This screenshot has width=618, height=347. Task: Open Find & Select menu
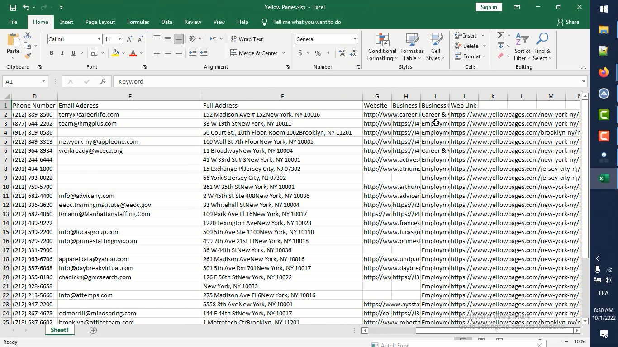542,47
